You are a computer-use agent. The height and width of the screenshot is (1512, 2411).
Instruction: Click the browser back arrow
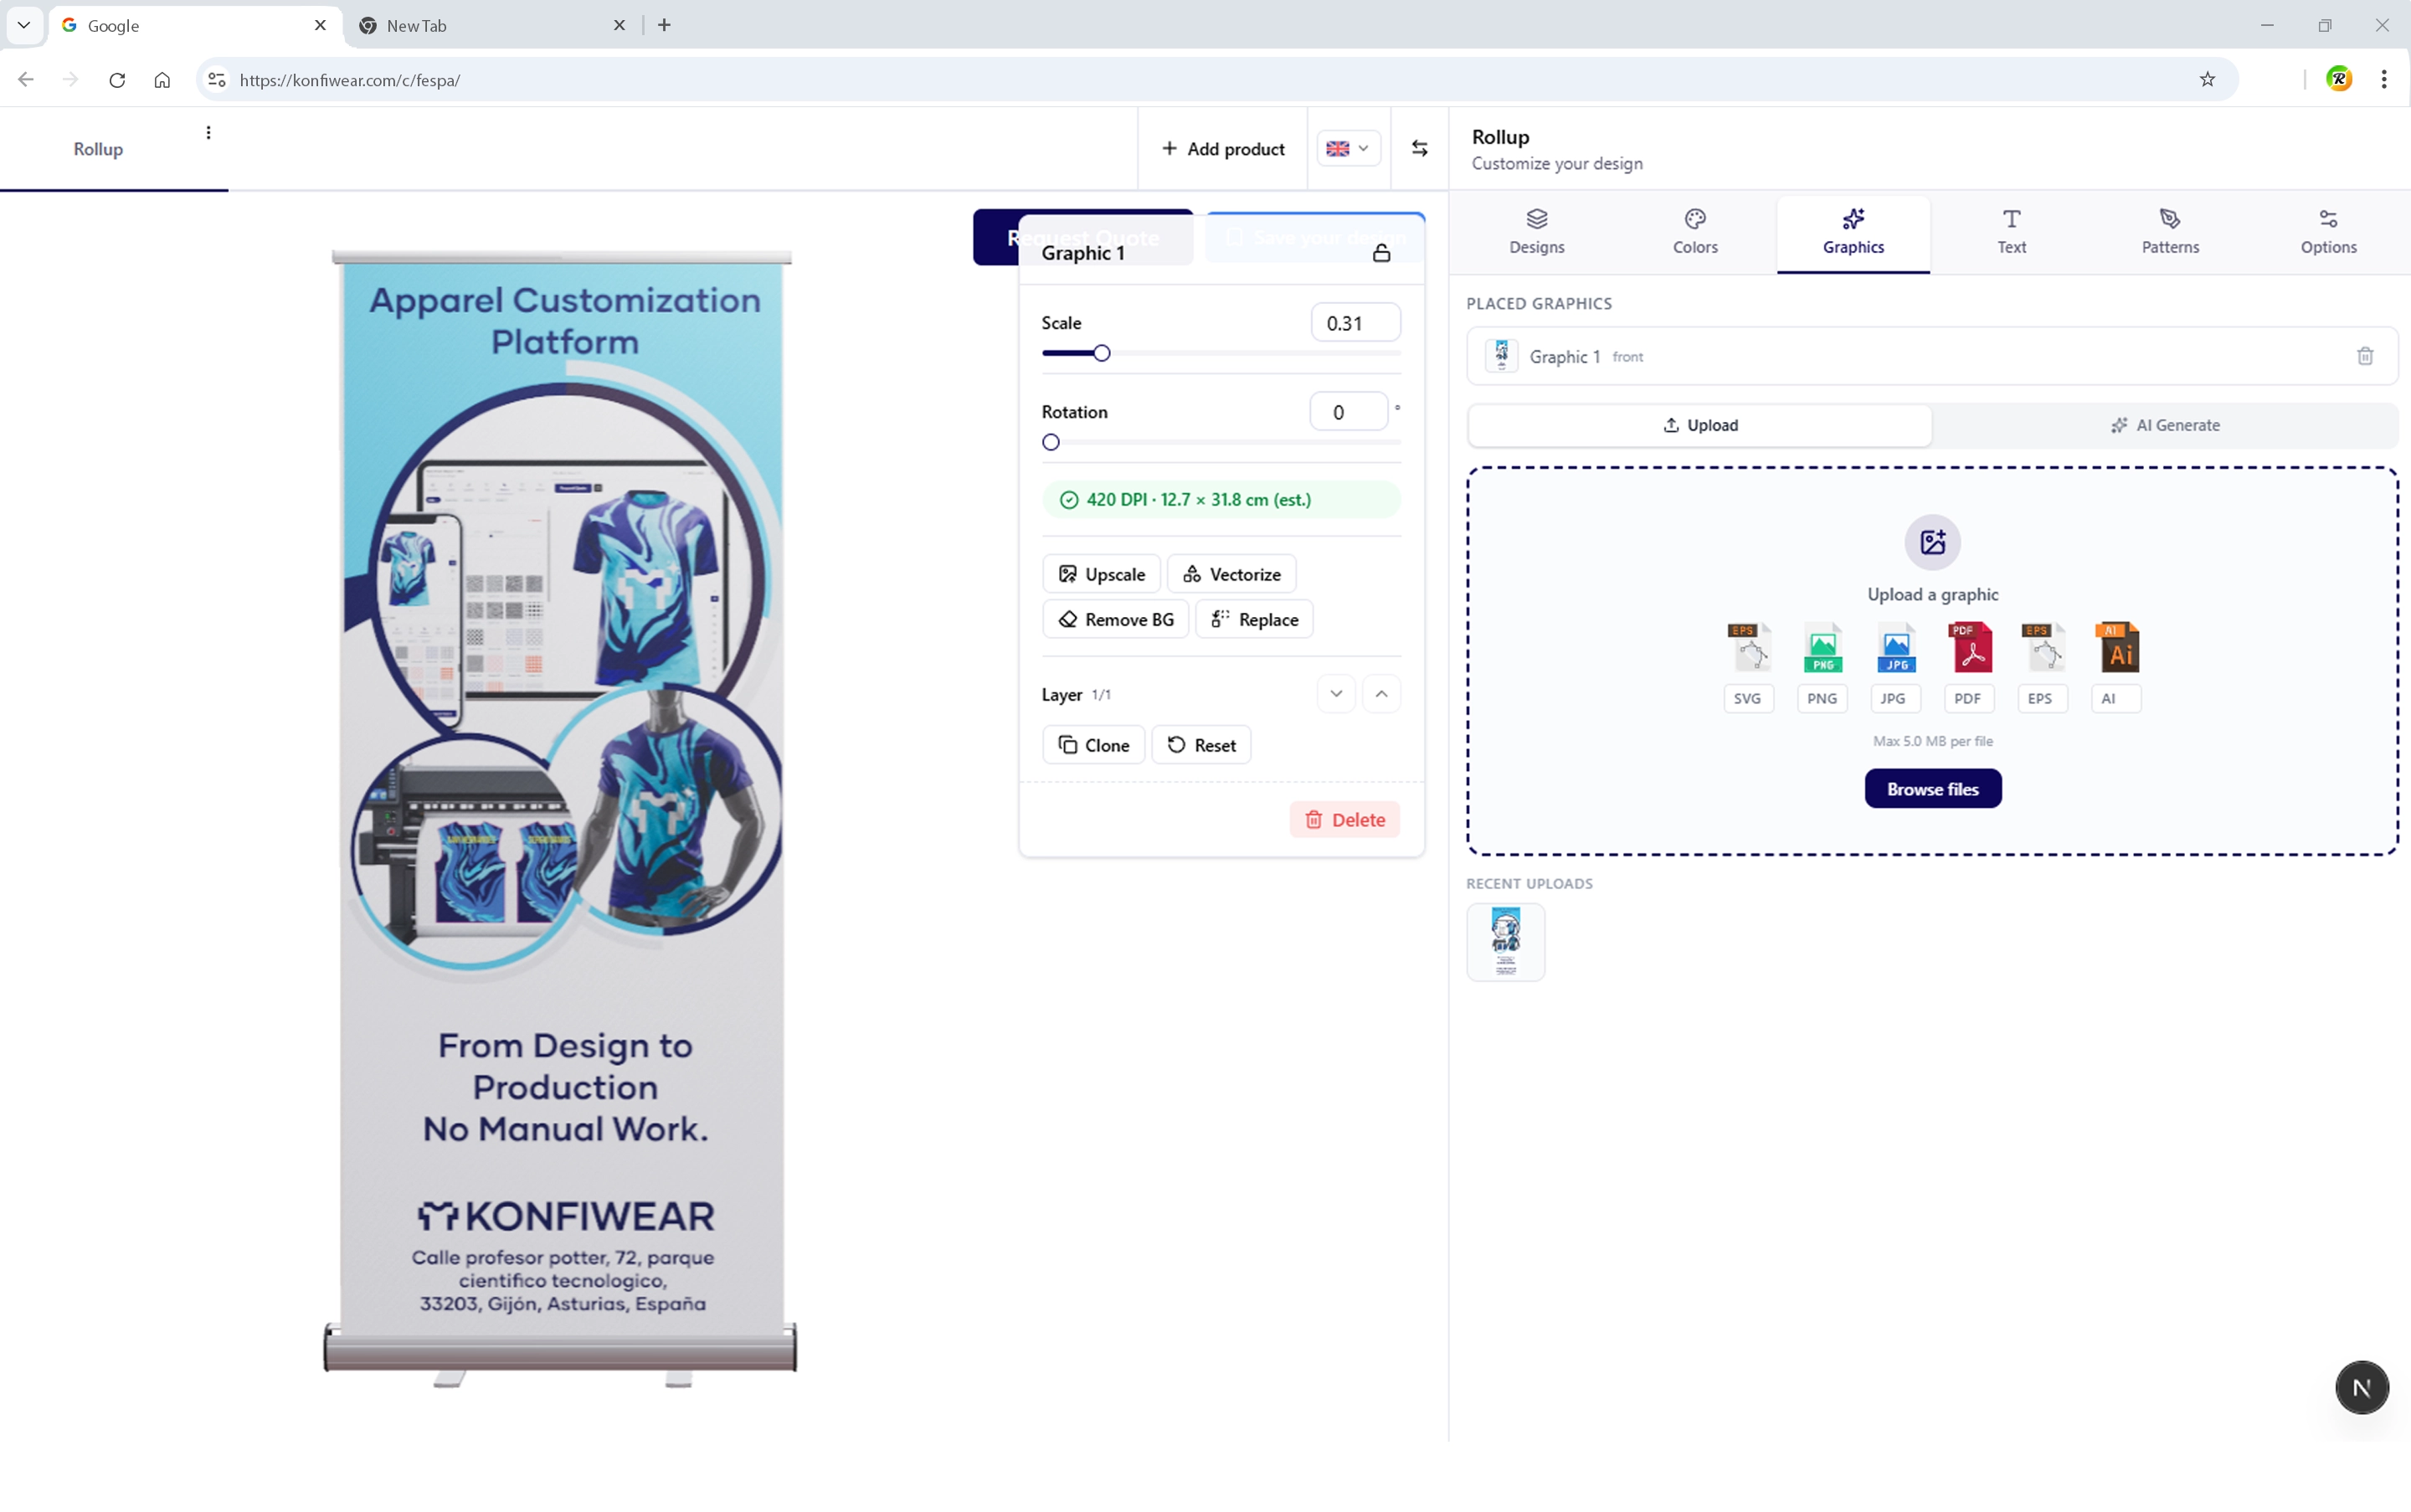coord(26,80)
